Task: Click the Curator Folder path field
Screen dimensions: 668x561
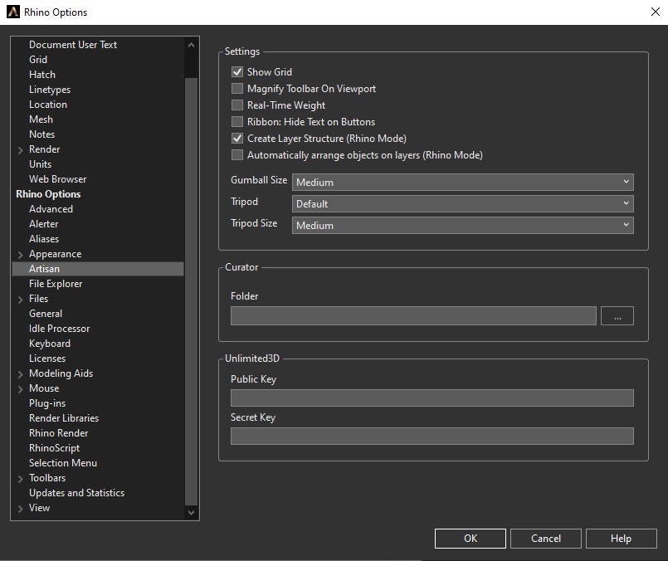Action: click(x=413, y=315)
